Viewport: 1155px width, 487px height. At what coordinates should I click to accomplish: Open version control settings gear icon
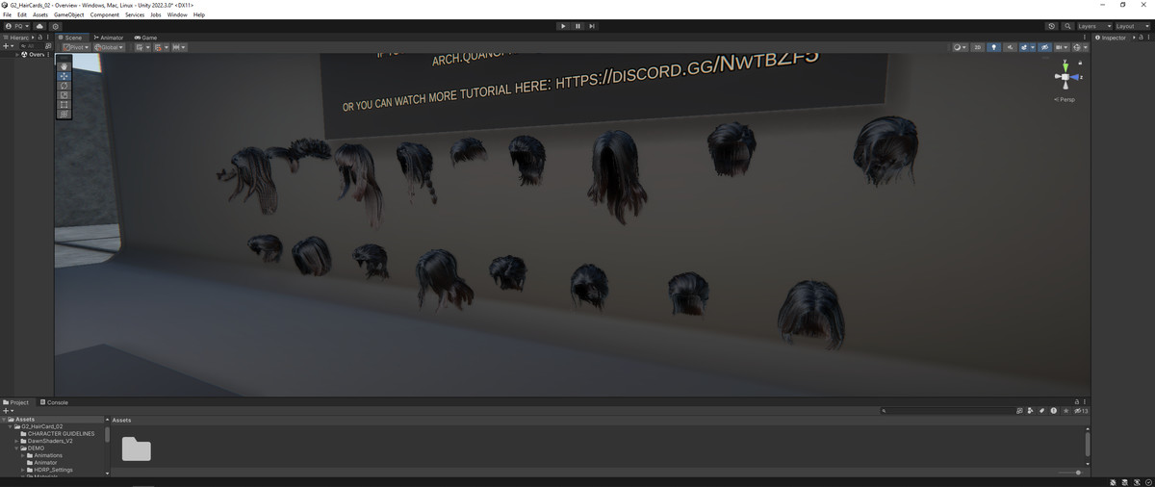(56, 26)
